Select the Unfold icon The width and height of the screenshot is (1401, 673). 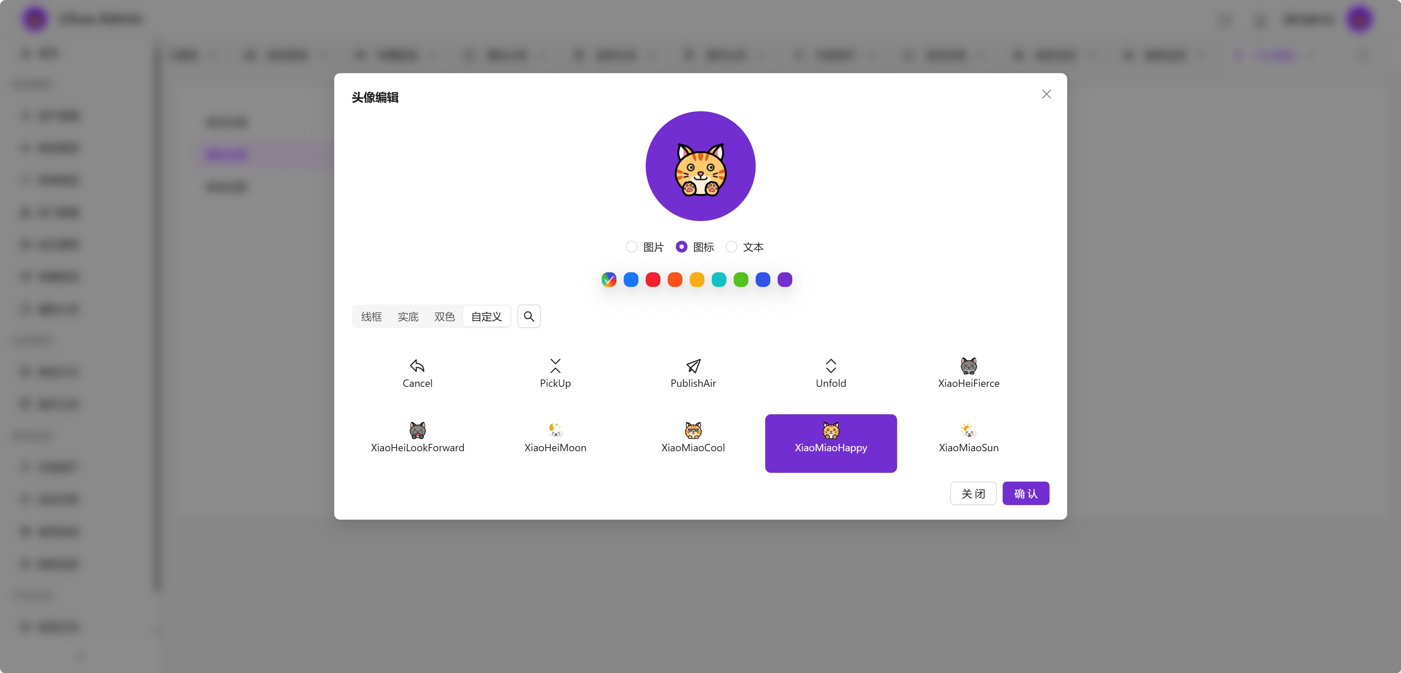click(x=830, y=366)
